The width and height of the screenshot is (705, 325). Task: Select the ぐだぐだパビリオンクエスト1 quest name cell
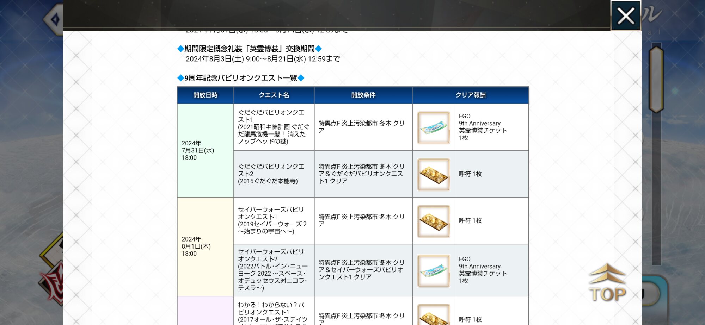(x=273, y=127)
